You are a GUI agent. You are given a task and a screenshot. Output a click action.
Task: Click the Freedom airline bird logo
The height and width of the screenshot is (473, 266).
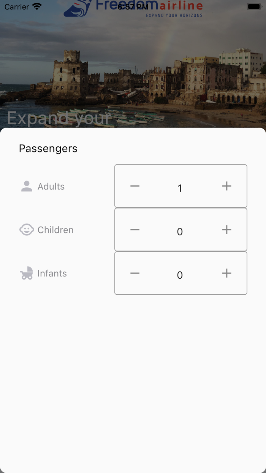click(x=76, y=8)
